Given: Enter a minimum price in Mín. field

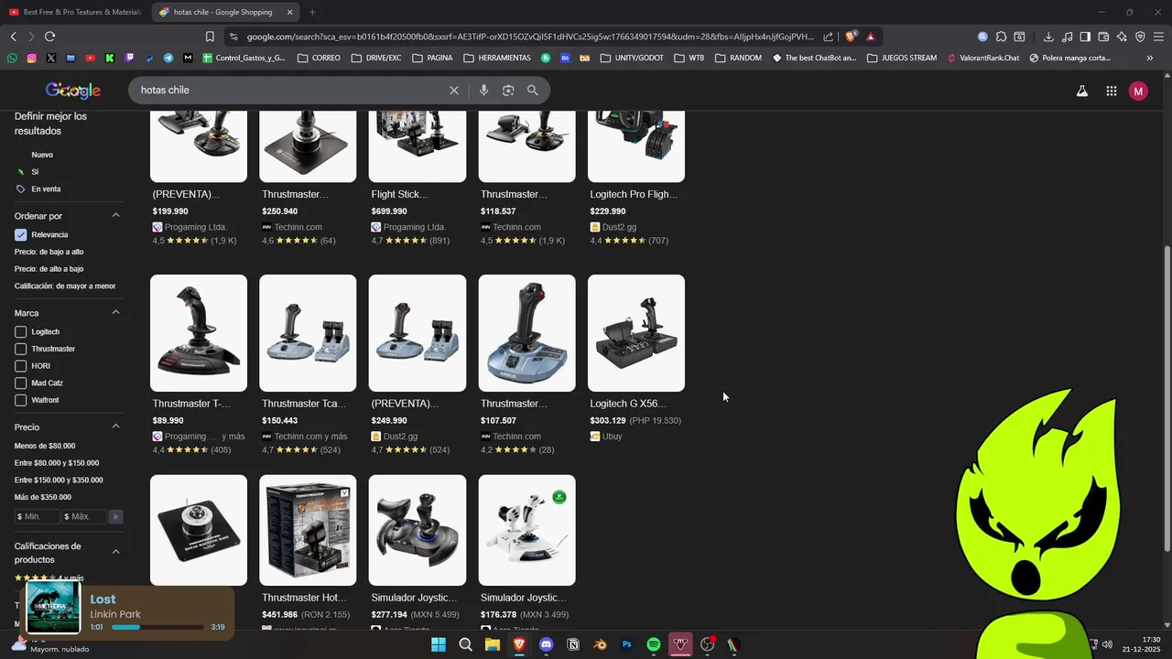Looking at the screenshot, I should 38,516.
